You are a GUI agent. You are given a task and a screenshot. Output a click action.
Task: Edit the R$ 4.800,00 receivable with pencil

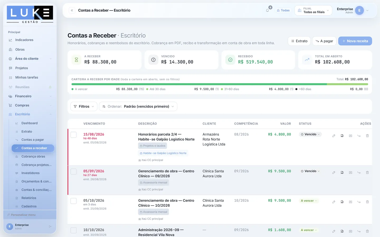click(x=334, y=136)
